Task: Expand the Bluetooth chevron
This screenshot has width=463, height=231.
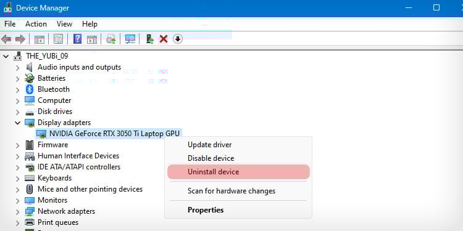Action: coord(18,90)
